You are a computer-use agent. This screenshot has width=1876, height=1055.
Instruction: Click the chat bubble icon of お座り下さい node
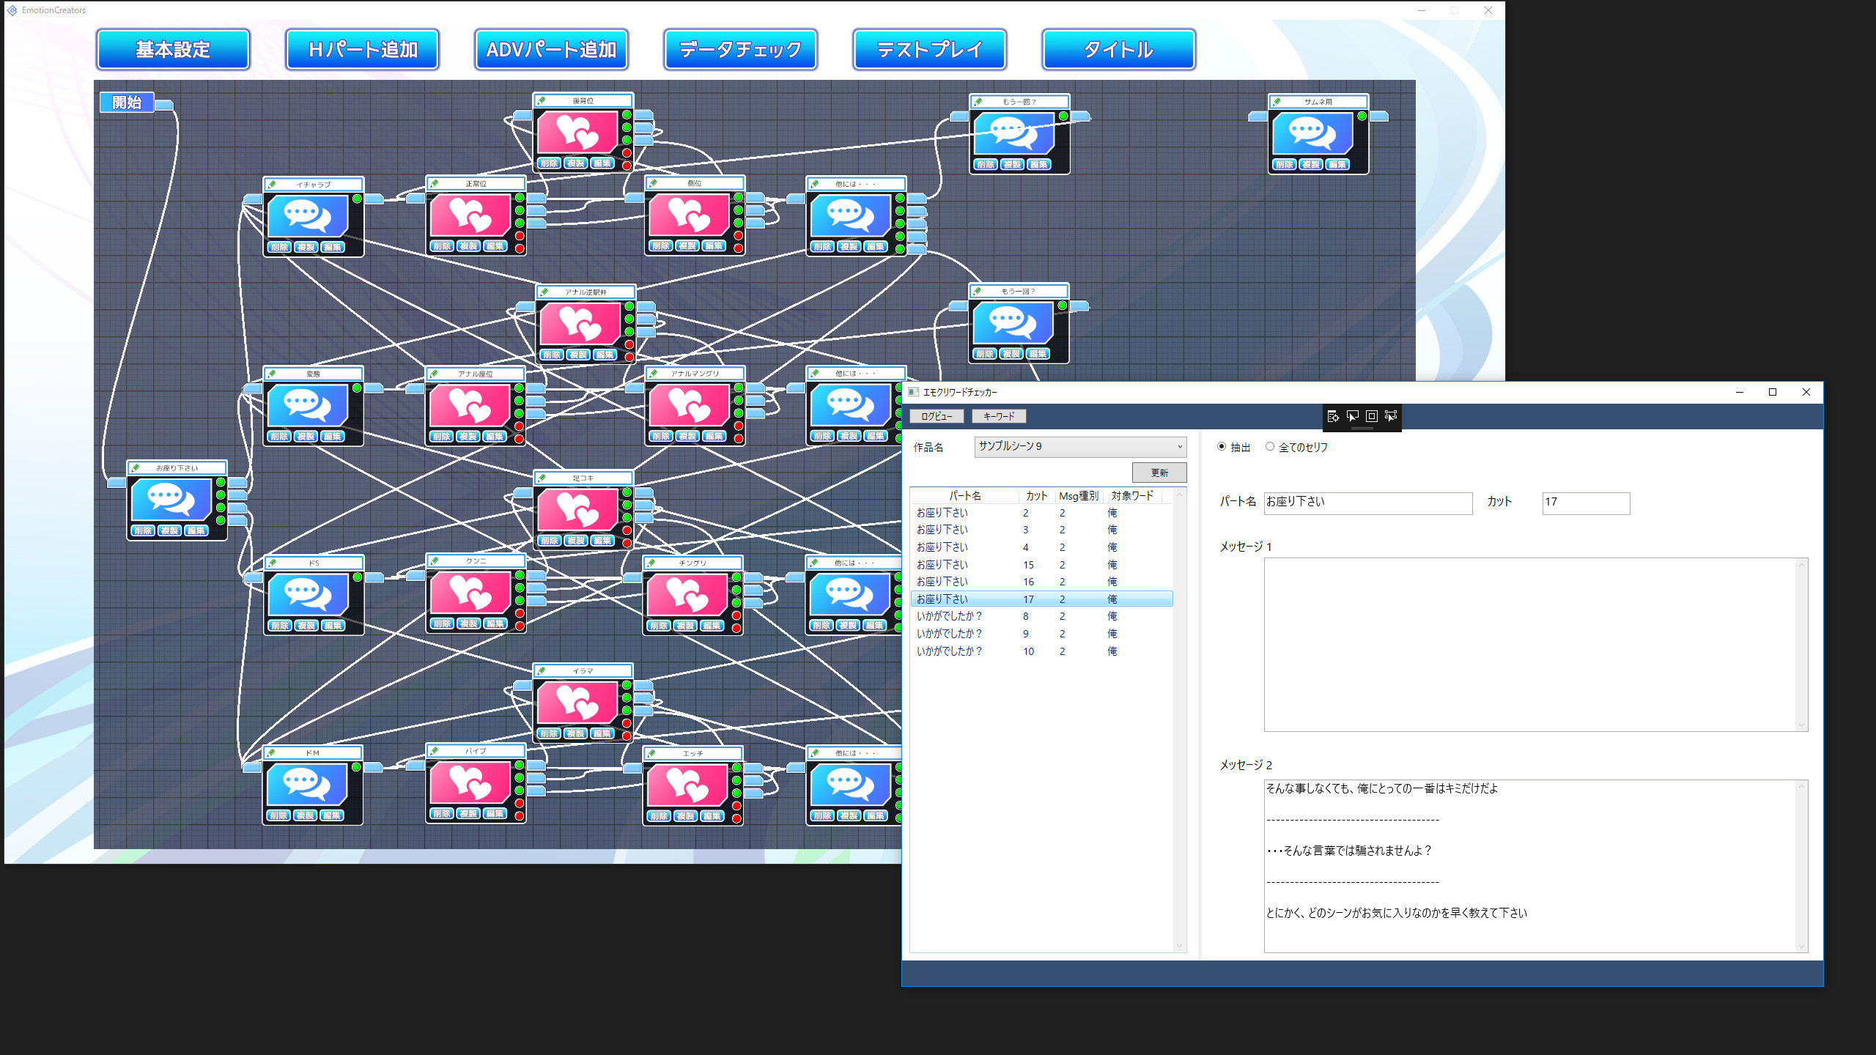pos(171,499)
